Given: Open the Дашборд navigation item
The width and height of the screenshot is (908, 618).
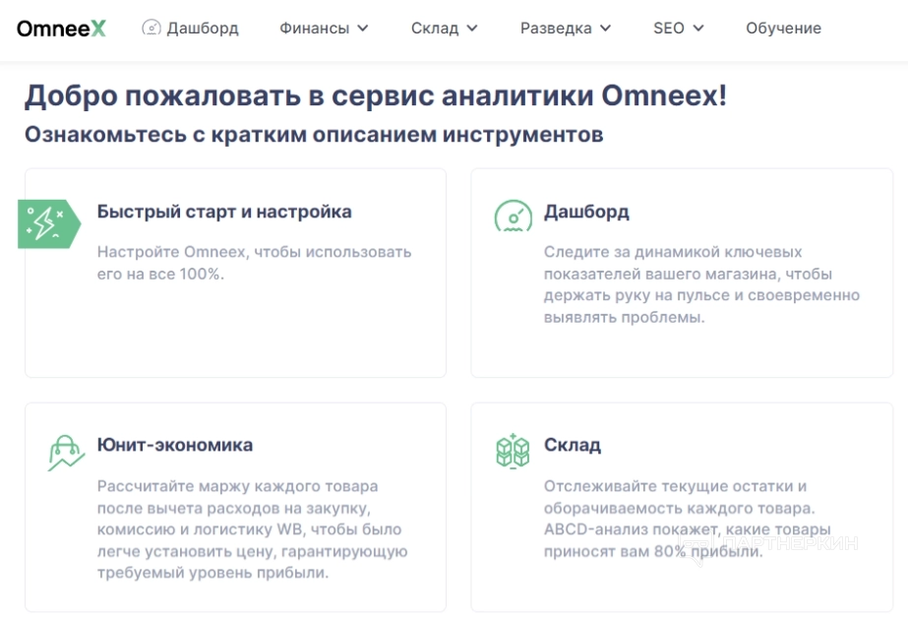Looking at the screenshot, I should click(191, 28).
